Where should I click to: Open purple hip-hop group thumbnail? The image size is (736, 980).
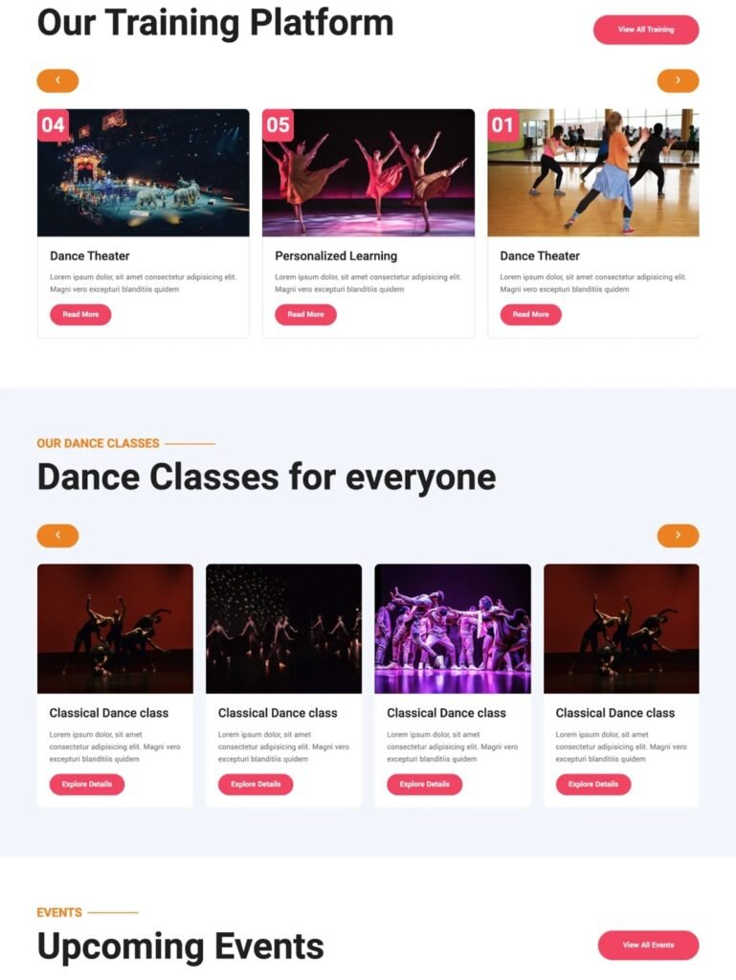pos(453,629)
